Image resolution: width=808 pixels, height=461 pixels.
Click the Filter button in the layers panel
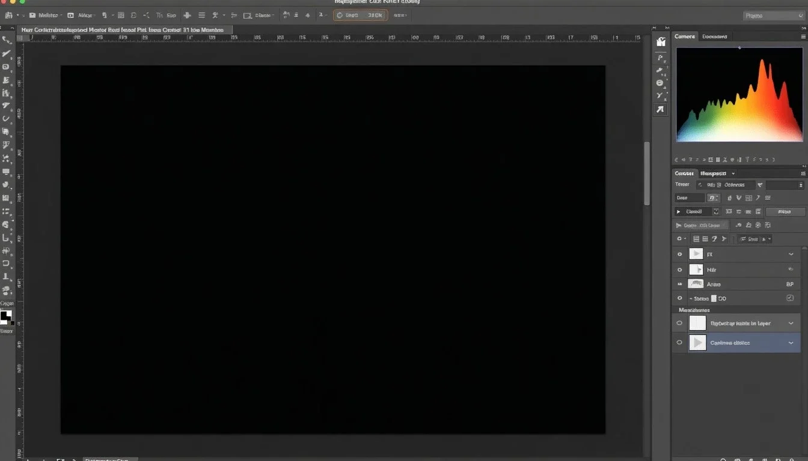(x=785, y=211)
